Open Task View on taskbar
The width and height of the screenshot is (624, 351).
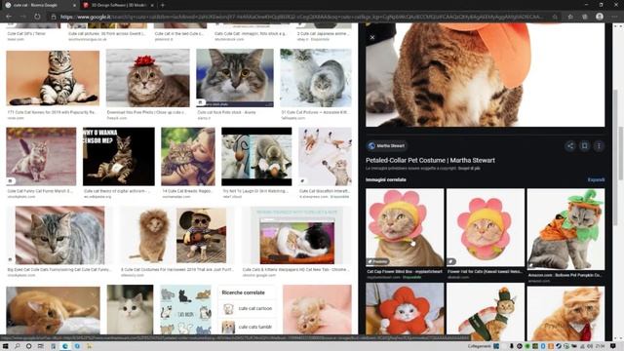point(41,347)
